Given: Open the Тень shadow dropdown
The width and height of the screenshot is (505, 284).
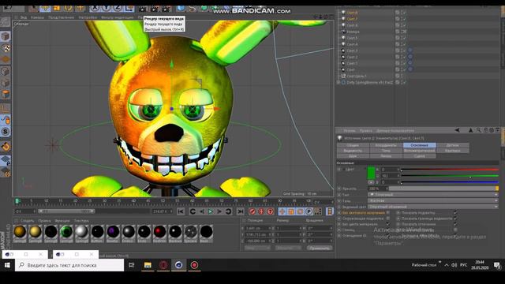Looking at the screenshot, I should [433, 200].
